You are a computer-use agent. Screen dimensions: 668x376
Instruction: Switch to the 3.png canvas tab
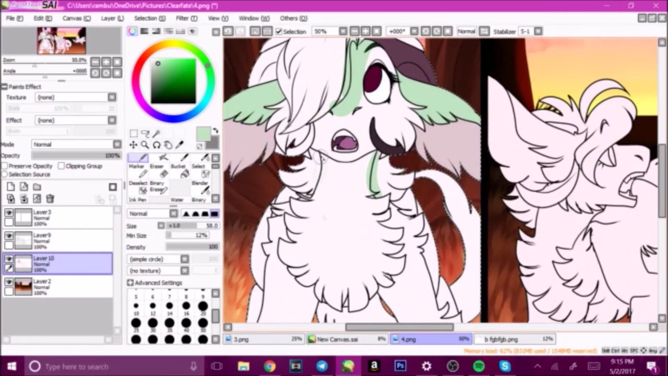(264, 339)
